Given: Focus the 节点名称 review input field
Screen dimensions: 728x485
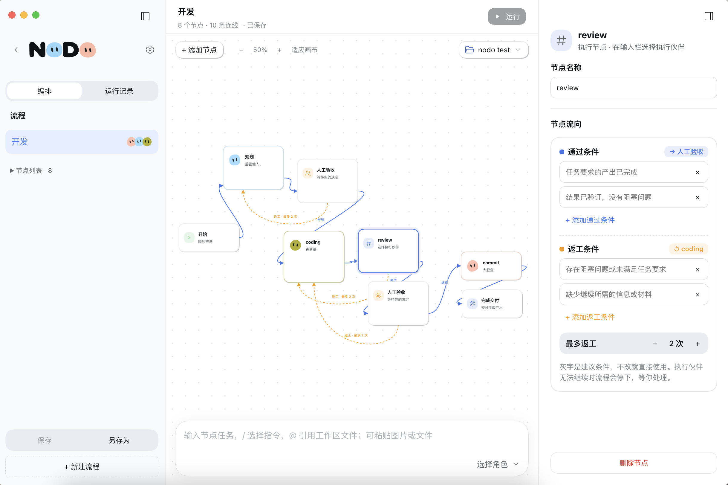Looking at the screenshot, I should click(x=633, y=88).
